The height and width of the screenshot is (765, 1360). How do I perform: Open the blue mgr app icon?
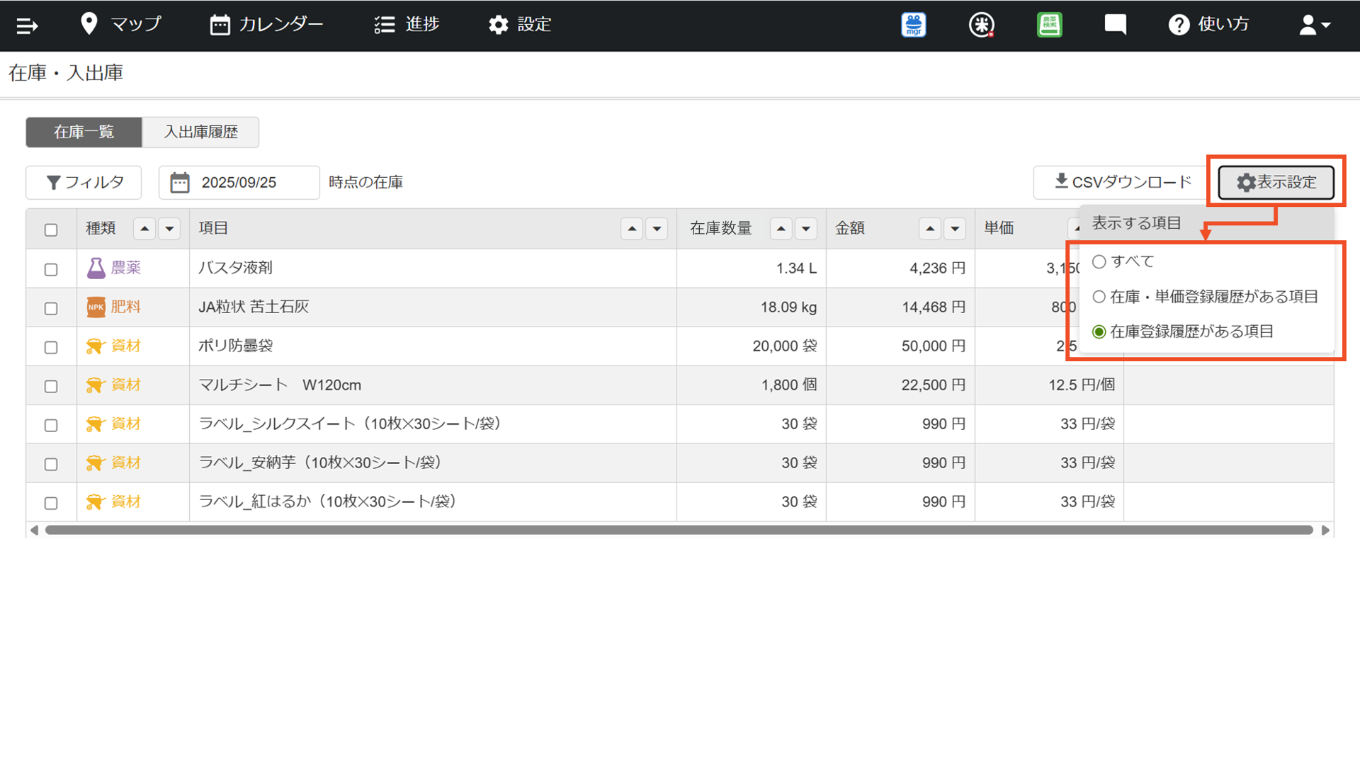(914, 25)
